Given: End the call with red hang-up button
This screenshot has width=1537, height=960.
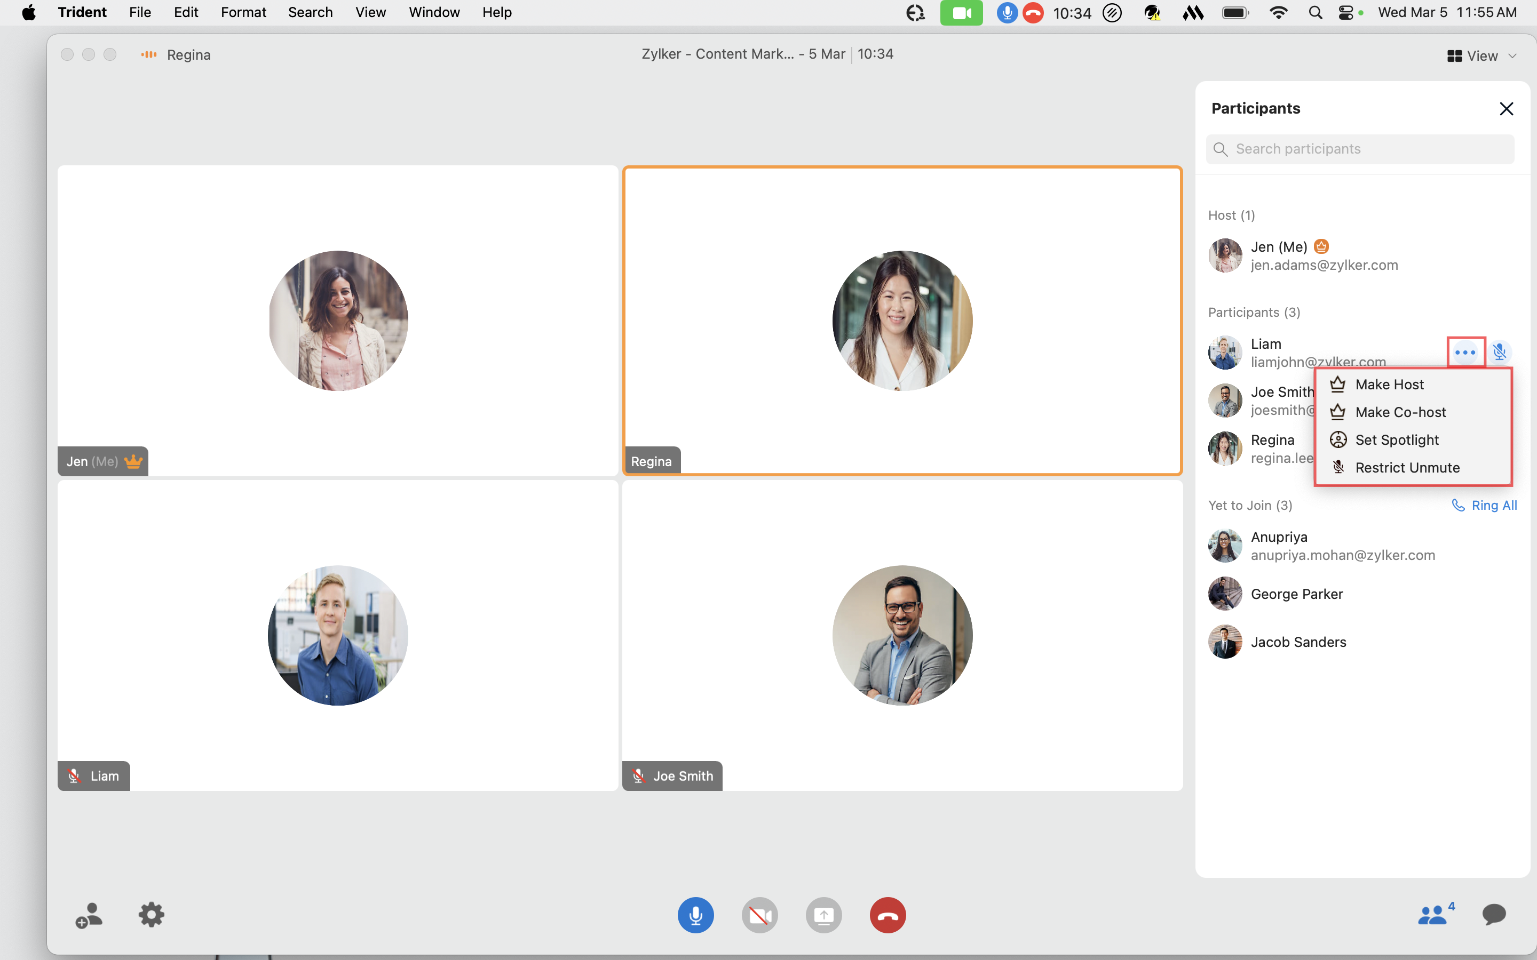Looking at the screenshot, I should (x=888, y=915).
